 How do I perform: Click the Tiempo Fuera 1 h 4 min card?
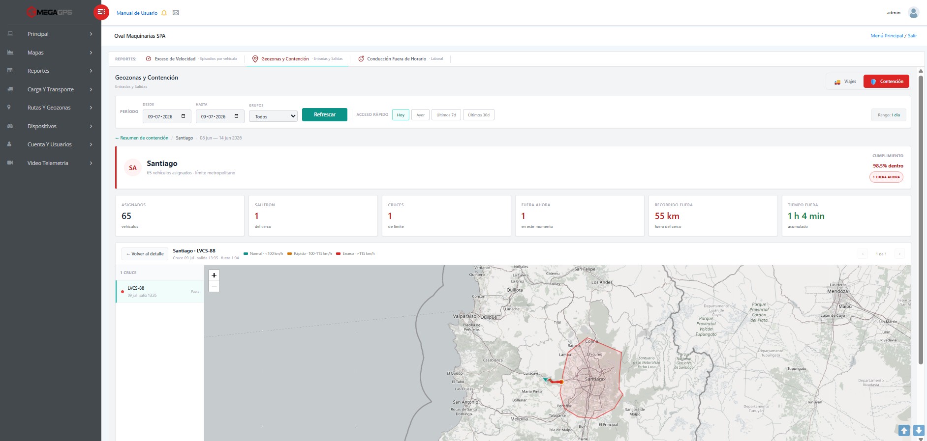click(846, 216)
